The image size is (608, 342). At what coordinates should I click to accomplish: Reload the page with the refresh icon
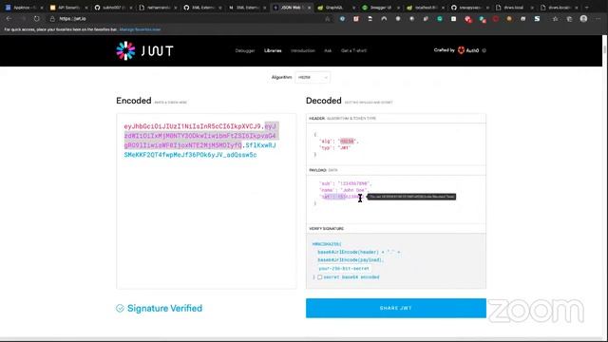[36, 19]
